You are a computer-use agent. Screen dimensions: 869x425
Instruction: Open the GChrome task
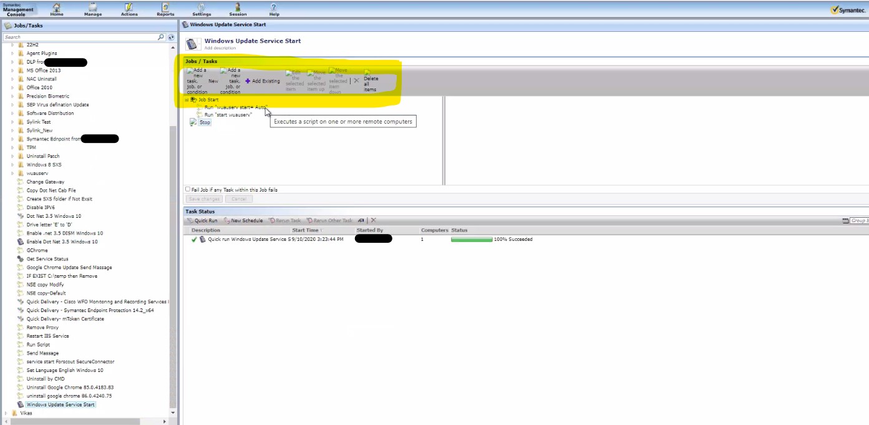point(37,250)
